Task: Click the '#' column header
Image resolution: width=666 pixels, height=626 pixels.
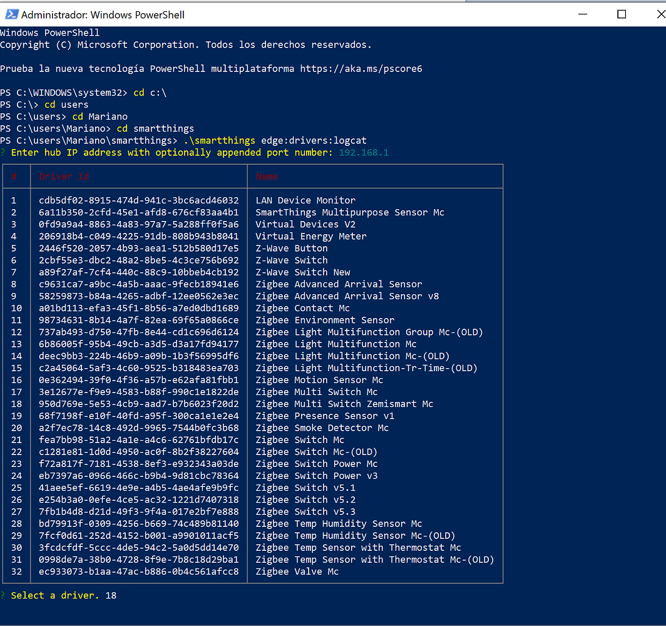Action: point(14,177)
